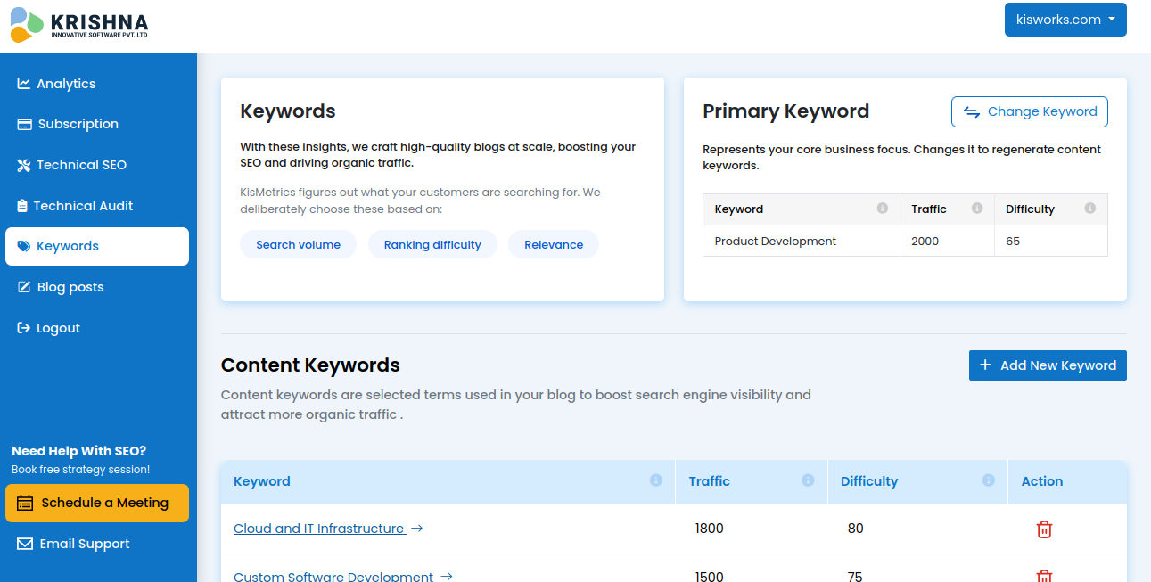The width and height of the screenshot is (1151, 582).
Task: Click info icon next to Primary Keyword column
Action: click(x=883, y=209)
